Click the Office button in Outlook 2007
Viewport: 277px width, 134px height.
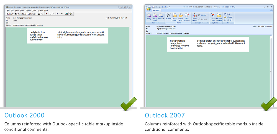click(148, 8)
